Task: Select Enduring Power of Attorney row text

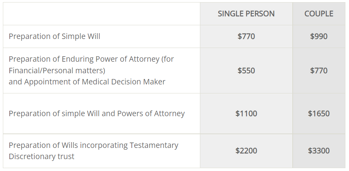Action: (91, 70)
